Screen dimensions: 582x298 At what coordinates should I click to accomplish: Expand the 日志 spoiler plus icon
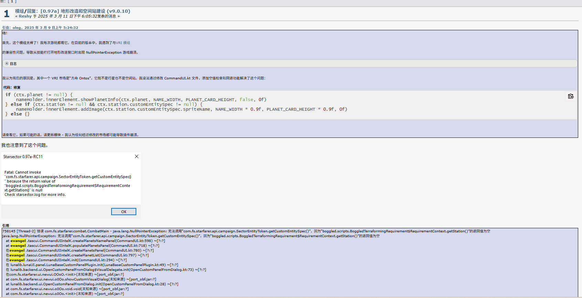7,64
